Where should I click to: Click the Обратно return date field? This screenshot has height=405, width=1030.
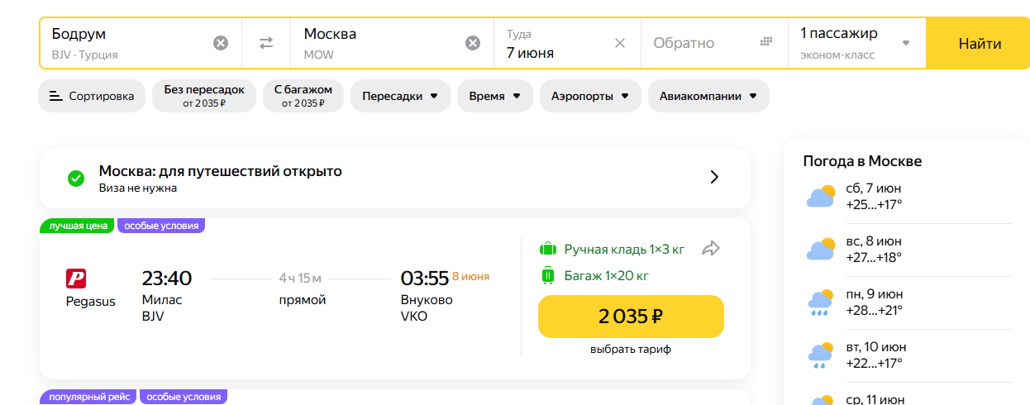coord(699,43)
